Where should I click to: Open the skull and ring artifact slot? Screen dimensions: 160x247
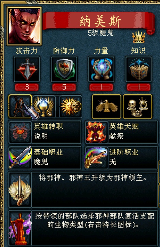point(138,107)
